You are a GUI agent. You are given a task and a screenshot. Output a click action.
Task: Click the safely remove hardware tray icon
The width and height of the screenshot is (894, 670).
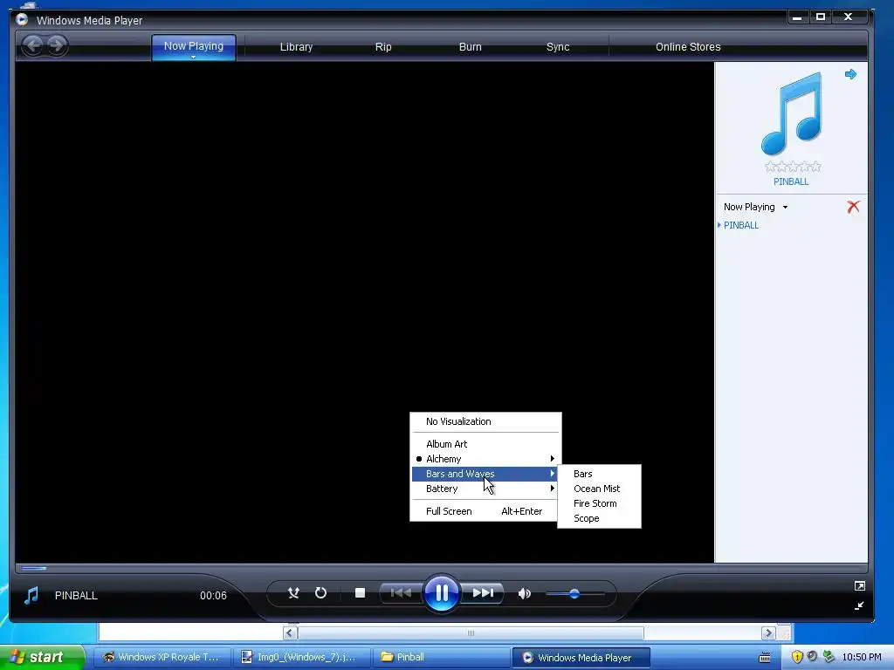point(829,657)
